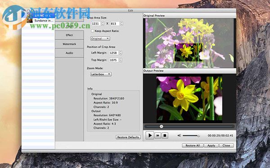Click the Left/Right Eye Size info text

(x=108, y=120)
